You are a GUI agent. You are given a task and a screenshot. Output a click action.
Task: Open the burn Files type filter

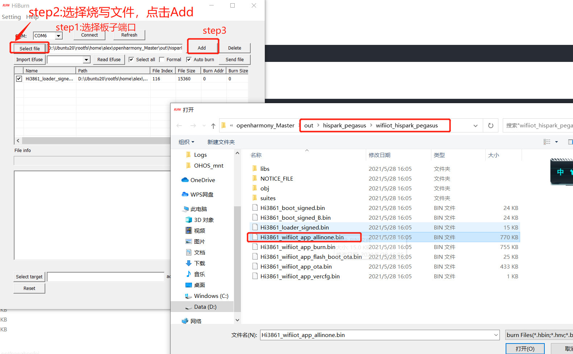539,335
